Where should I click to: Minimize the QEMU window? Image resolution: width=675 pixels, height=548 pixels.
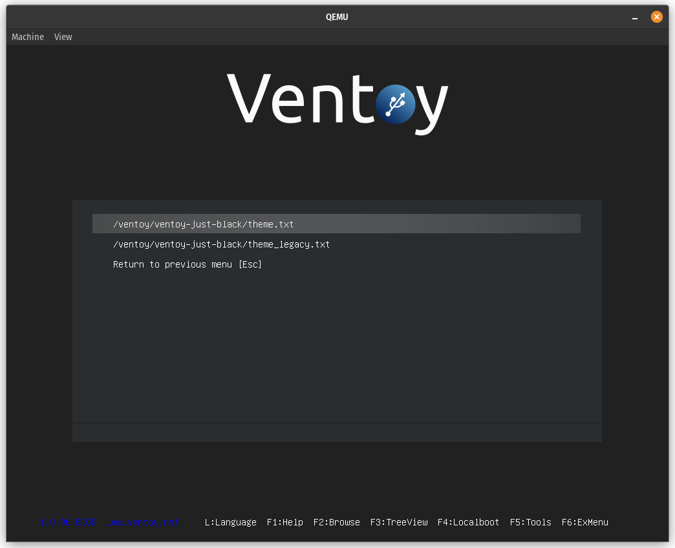click(x=634, y=17)
